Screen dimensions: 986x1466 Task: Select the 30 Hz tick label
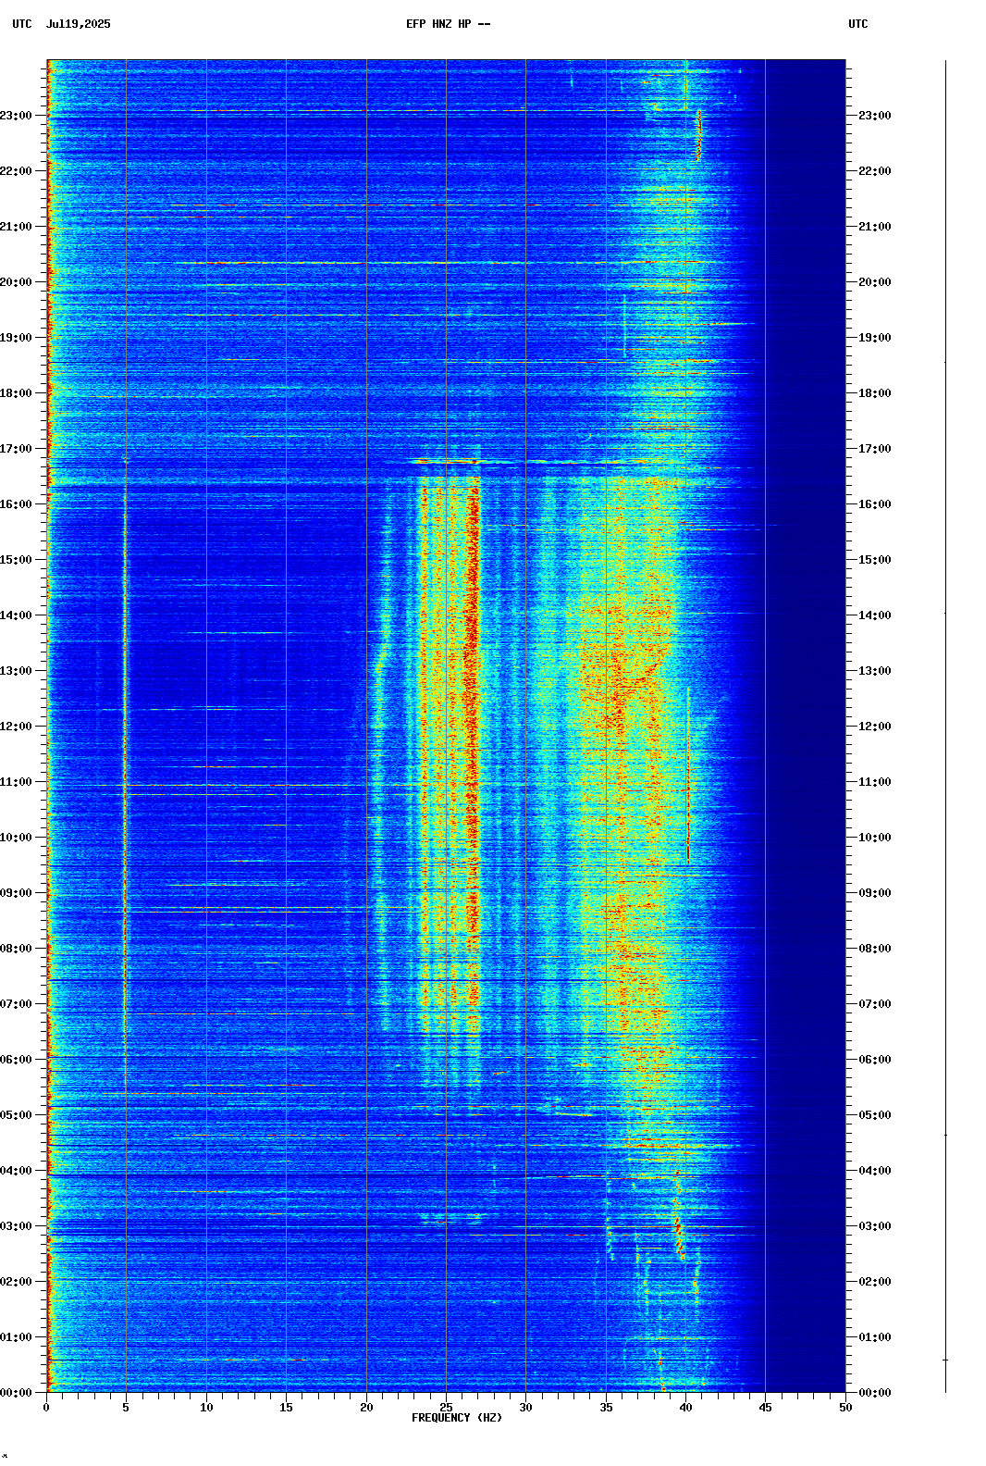(x=525, y=1408)
